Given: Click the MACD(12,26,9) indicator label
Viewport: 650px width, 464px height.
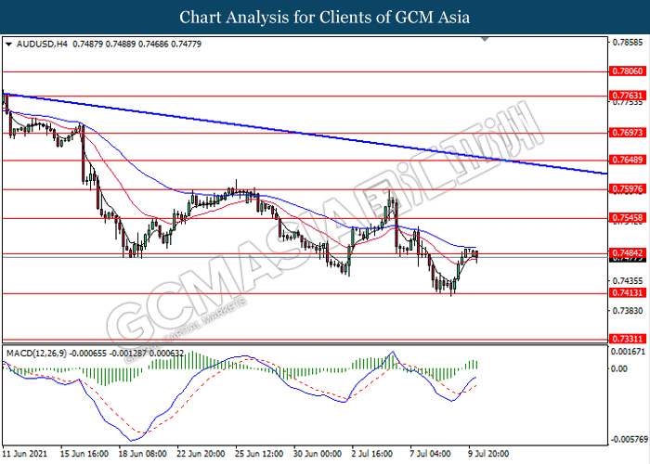Looking at the screenshot, I should (36, 354).
